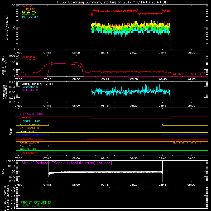Click the counts/s/detector axis label
Screen dimensions: 211x211
(7, 27)
